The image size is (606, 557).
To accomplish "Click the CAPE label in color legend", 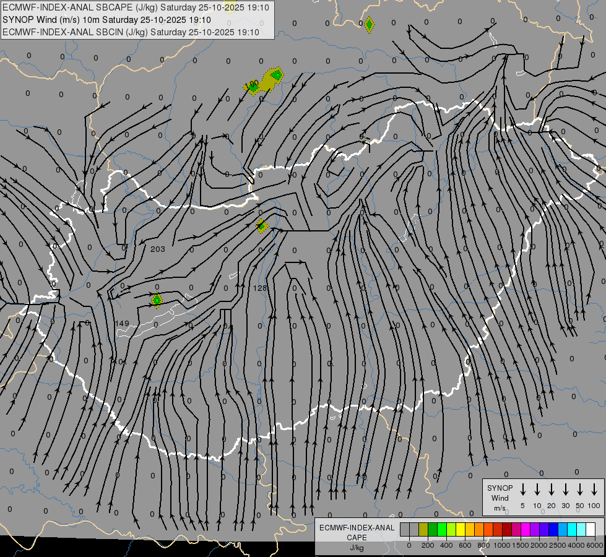I will pos(357,538).
